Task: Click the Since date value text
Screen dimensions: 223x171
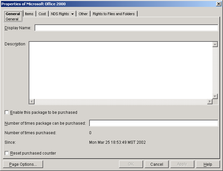Action: click(117, 142)
